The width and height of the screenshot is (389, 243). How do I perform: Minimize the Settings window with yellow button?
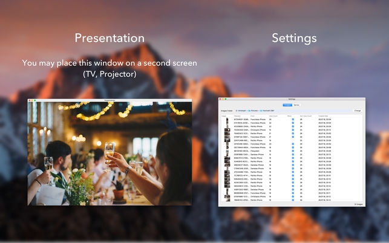223,99
